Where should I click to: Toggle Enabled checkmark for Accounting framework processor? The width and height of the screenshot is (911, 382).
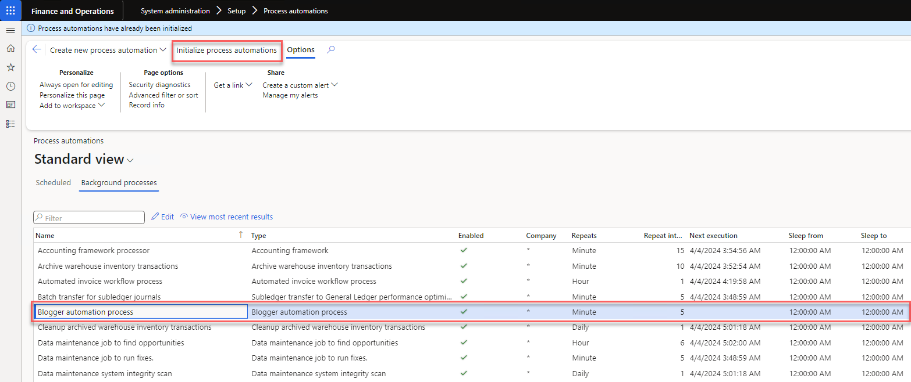[x=464, y=250]
